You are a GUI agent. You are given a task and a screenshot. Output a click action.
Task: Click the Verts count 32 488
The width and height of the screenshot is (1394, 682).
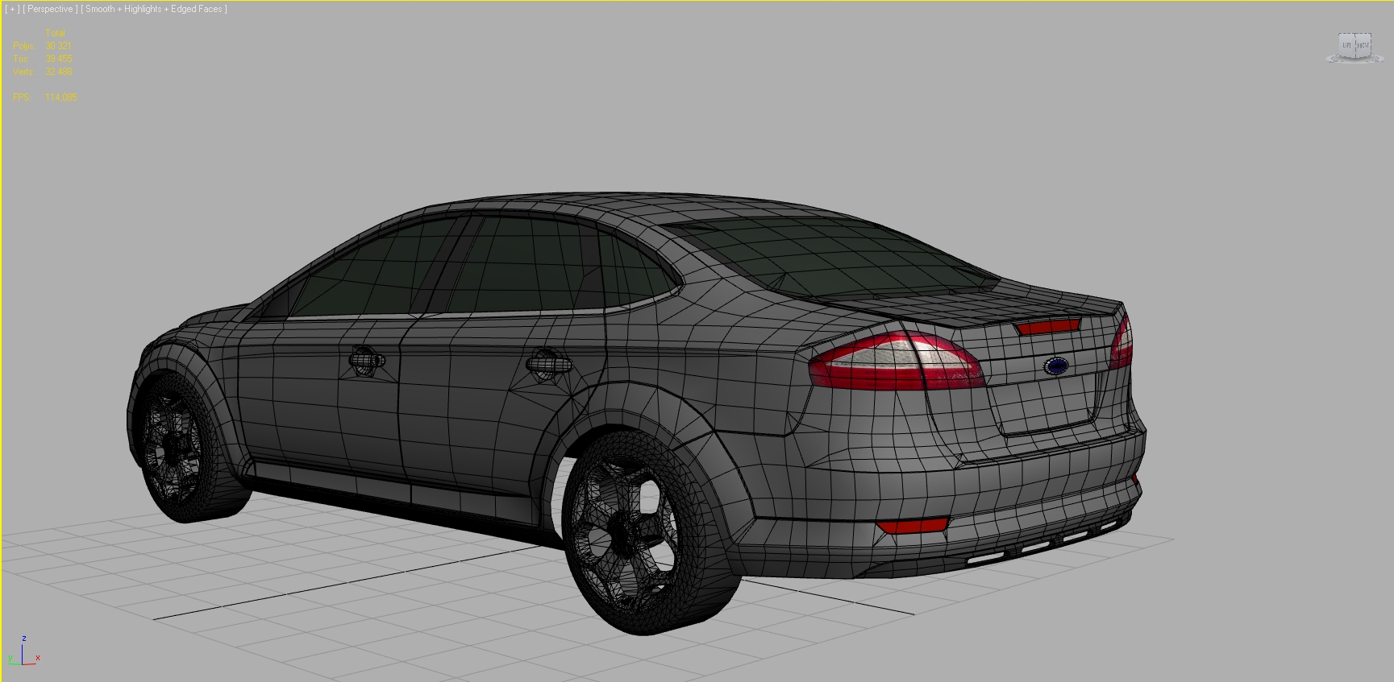pyautogui.click(x=59, y=72)
